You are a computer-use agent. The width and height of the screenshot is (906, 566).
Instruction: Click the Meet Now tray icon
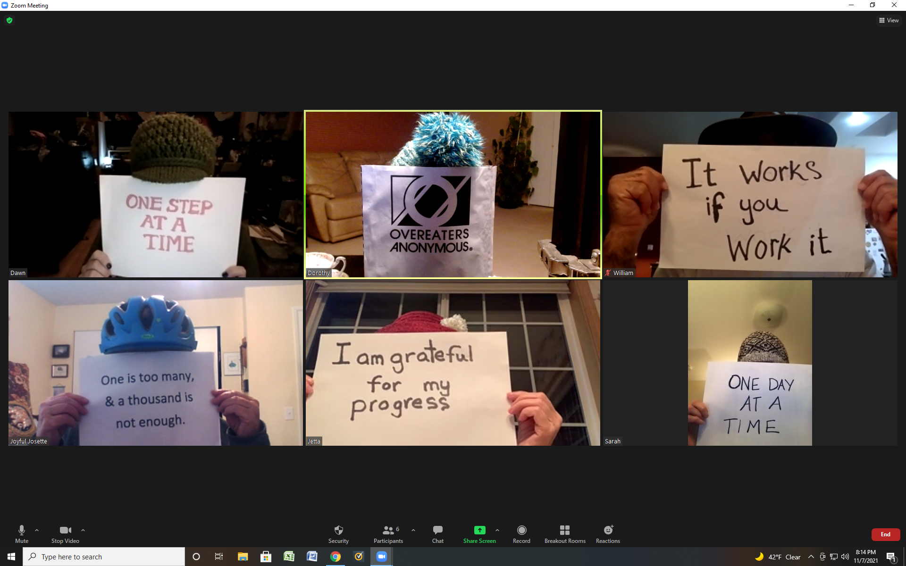[x=822, y=557]
